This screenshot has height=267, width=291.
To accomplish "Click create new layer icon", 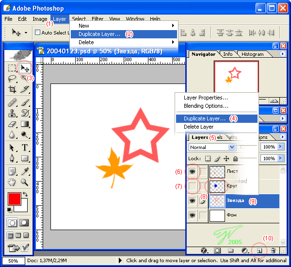I will pos(259,250).
